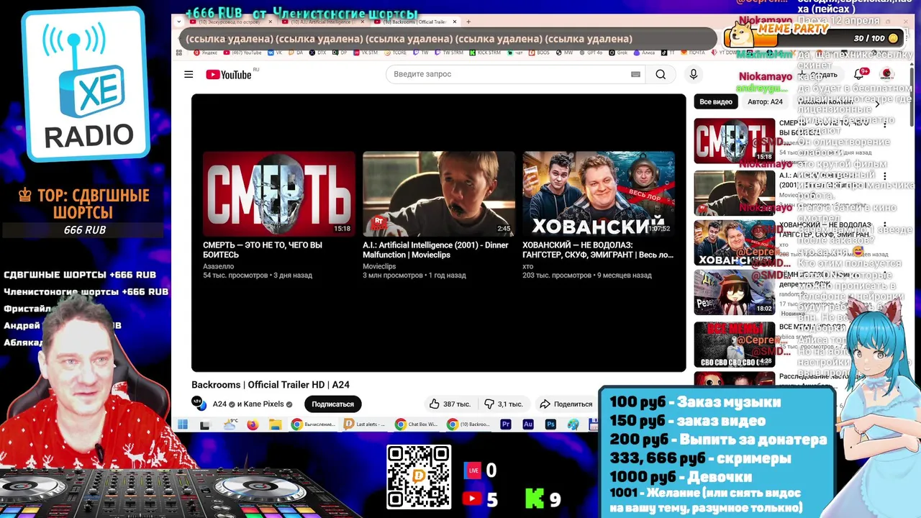Open the YouTube guide hamburger menu
The image size is (921, 518).
point(189,74)
